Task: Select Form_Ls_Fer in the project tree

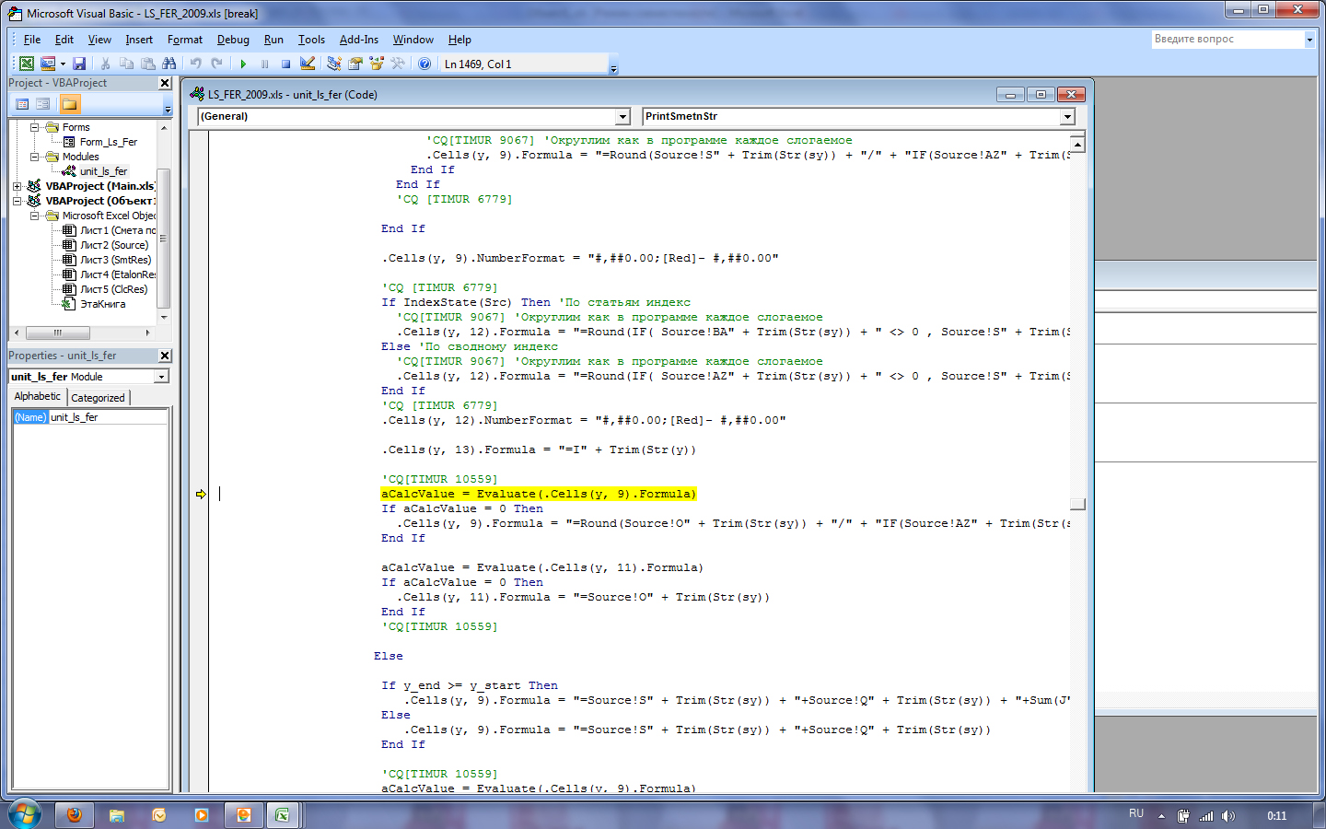Action: point(108,142)
